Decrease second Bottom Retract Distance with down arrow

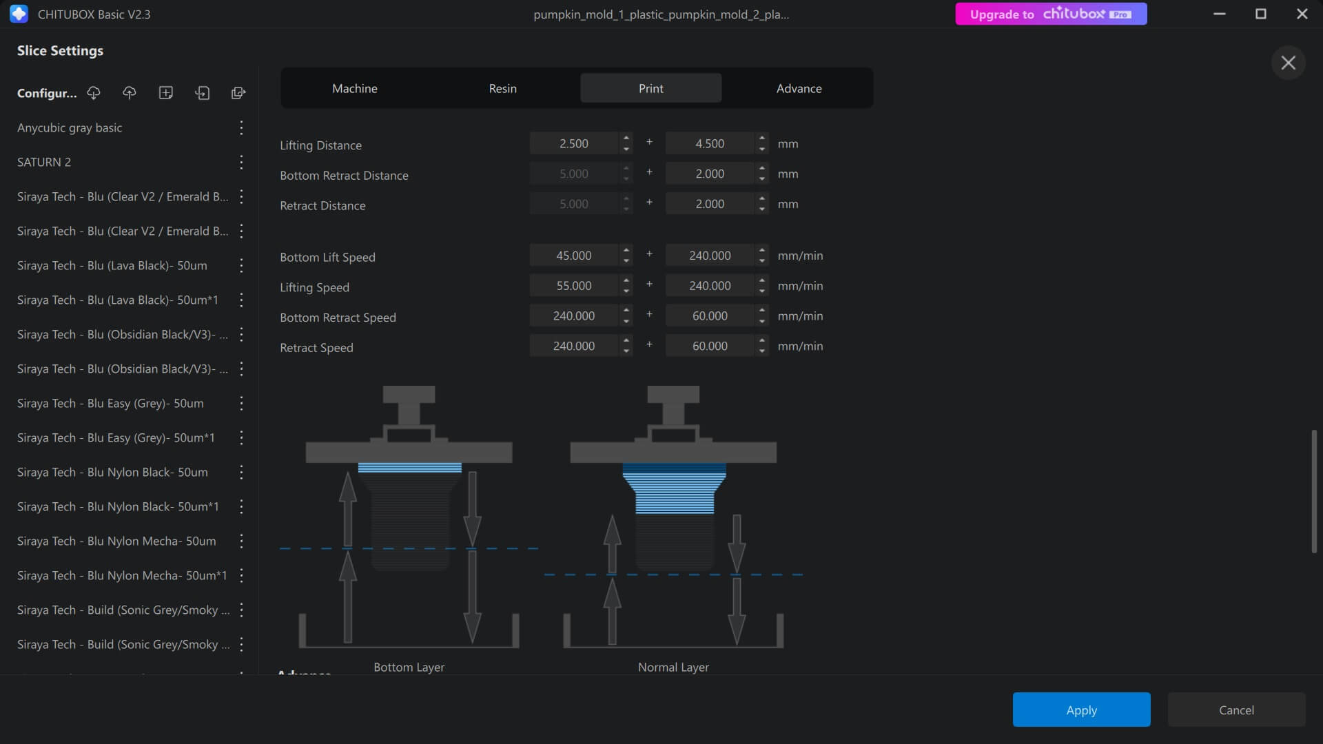[762, 180]
